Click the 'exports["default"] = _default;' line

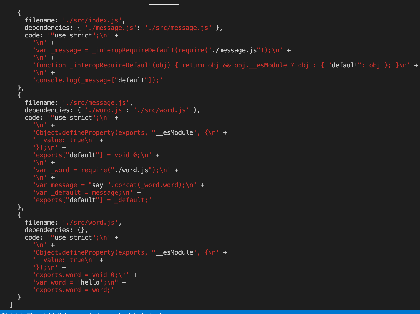click(x=92, y=200)
